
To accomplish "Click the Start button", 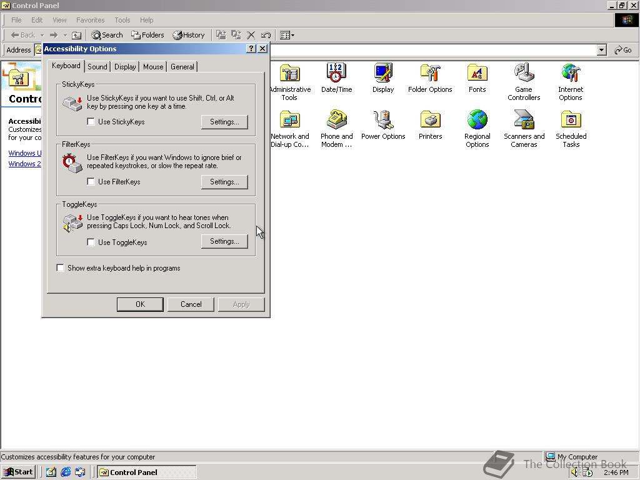I will tap(18, 472).
